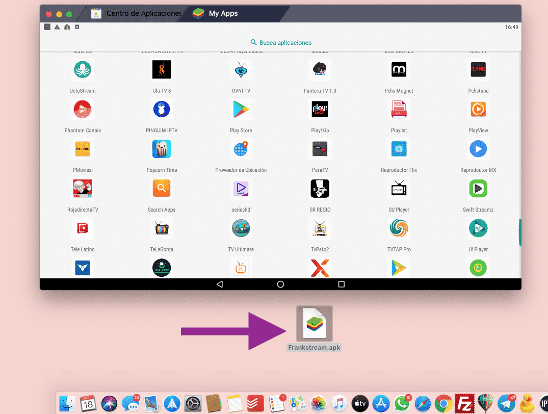Open the Search Apps icon
The image size is (548, 414).
click(x=162, y=189)
